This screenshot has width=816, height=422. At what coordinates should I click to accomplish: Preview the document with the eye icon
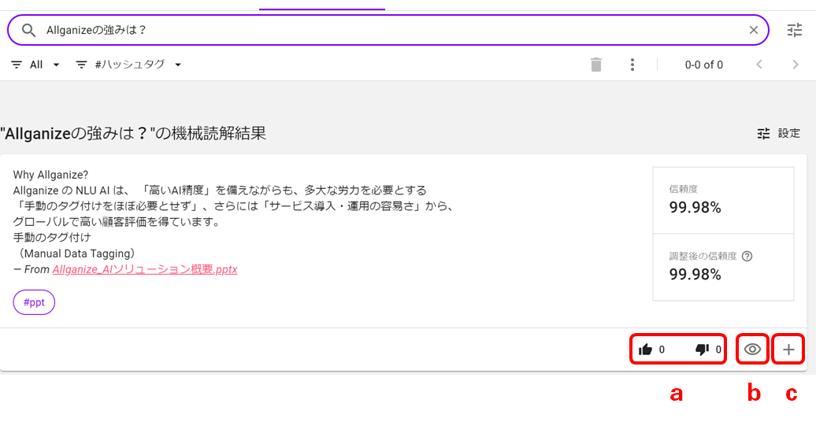point(752,349)
